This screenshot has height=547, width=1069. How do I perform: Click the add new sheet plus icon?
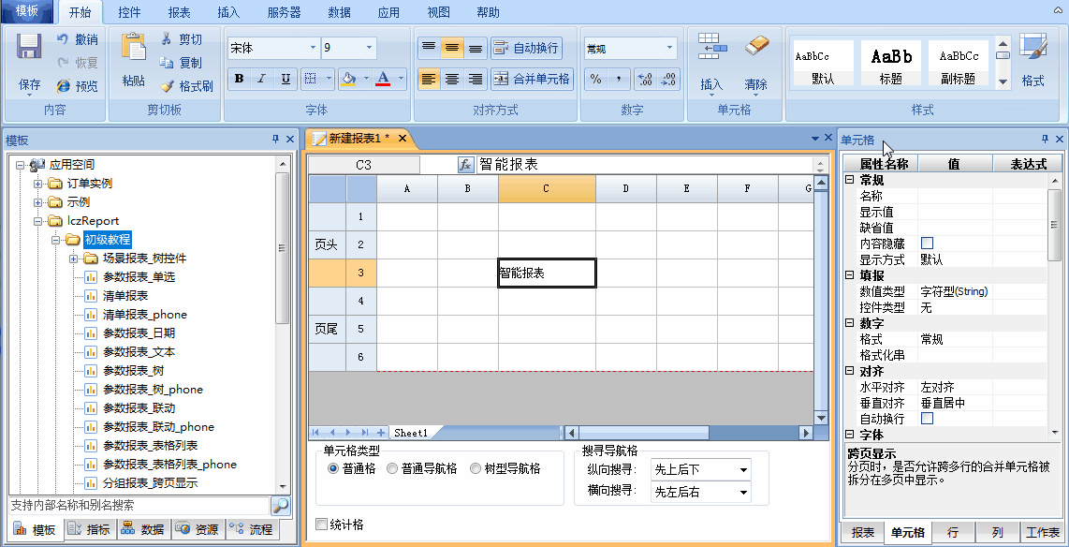point(381,433)
